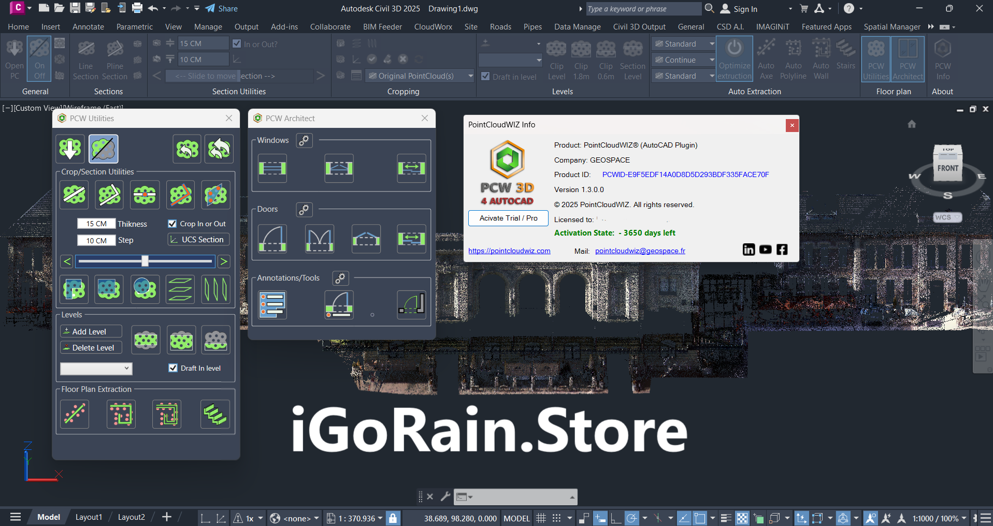Activate the Clip 1.8m tool

click(x=581, y=58)
